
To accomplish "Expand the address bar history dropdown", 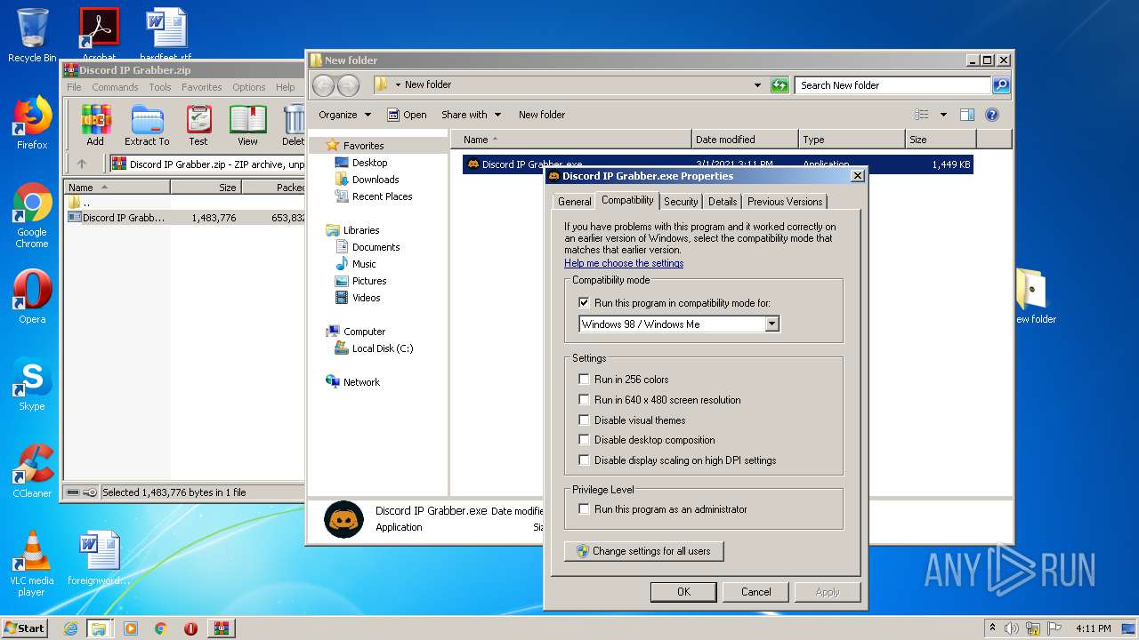I will (x=757, y=85).
